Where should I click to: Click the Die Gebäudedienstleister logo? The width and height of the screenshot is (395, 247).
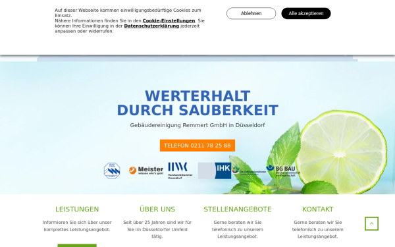[x=249, y=171]
